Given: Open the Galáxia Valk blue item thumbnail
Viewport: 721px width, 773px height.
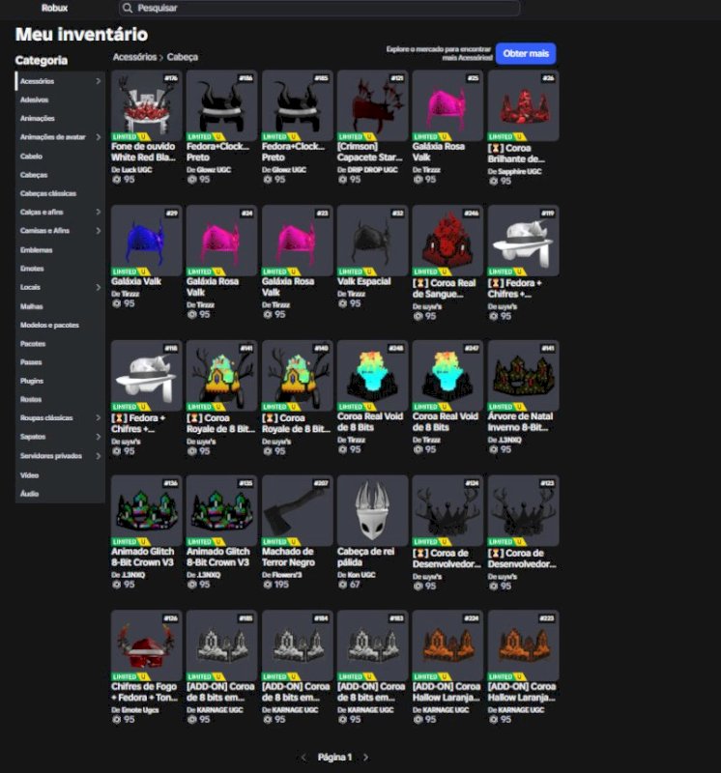Looking at the screenshot, I should (147, 241).
